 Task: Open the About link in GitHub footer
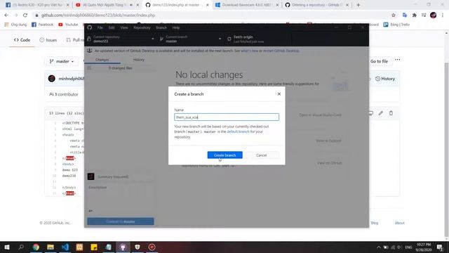[399, 223]
